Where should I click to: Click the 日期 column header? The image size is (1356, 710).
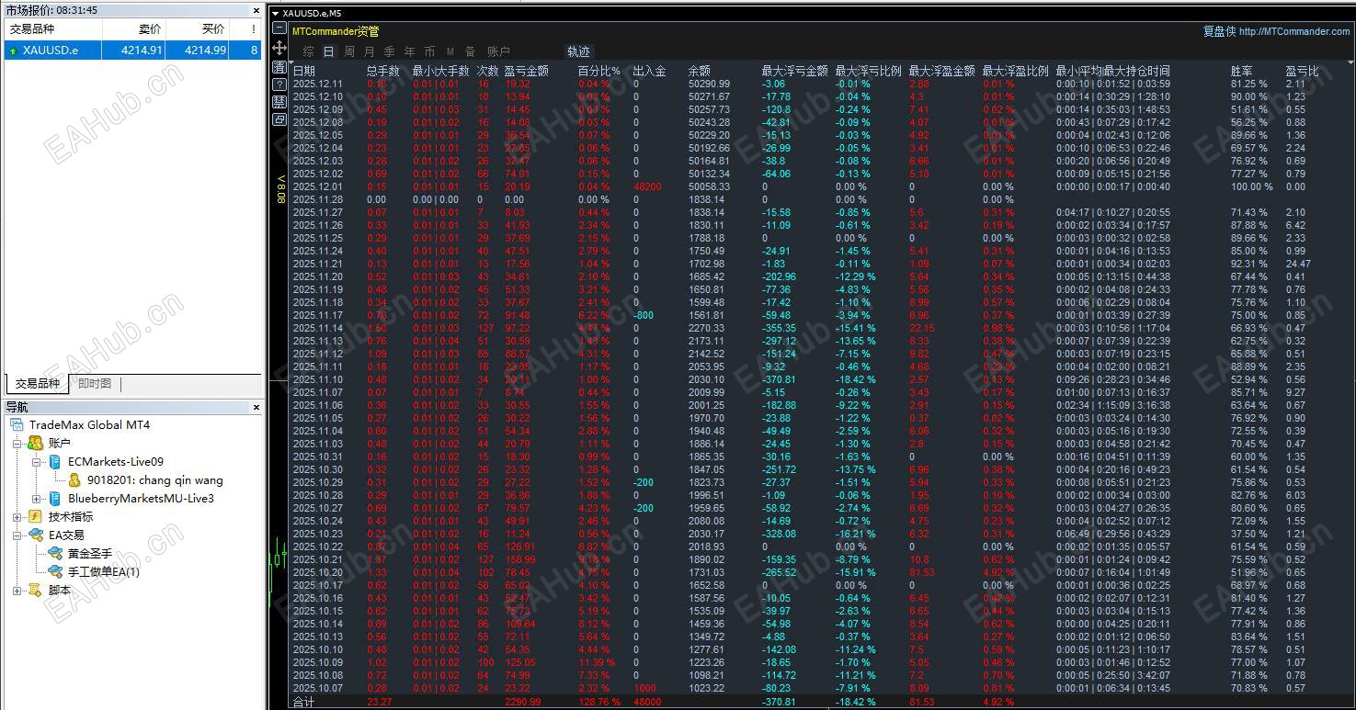coord(303,71)
